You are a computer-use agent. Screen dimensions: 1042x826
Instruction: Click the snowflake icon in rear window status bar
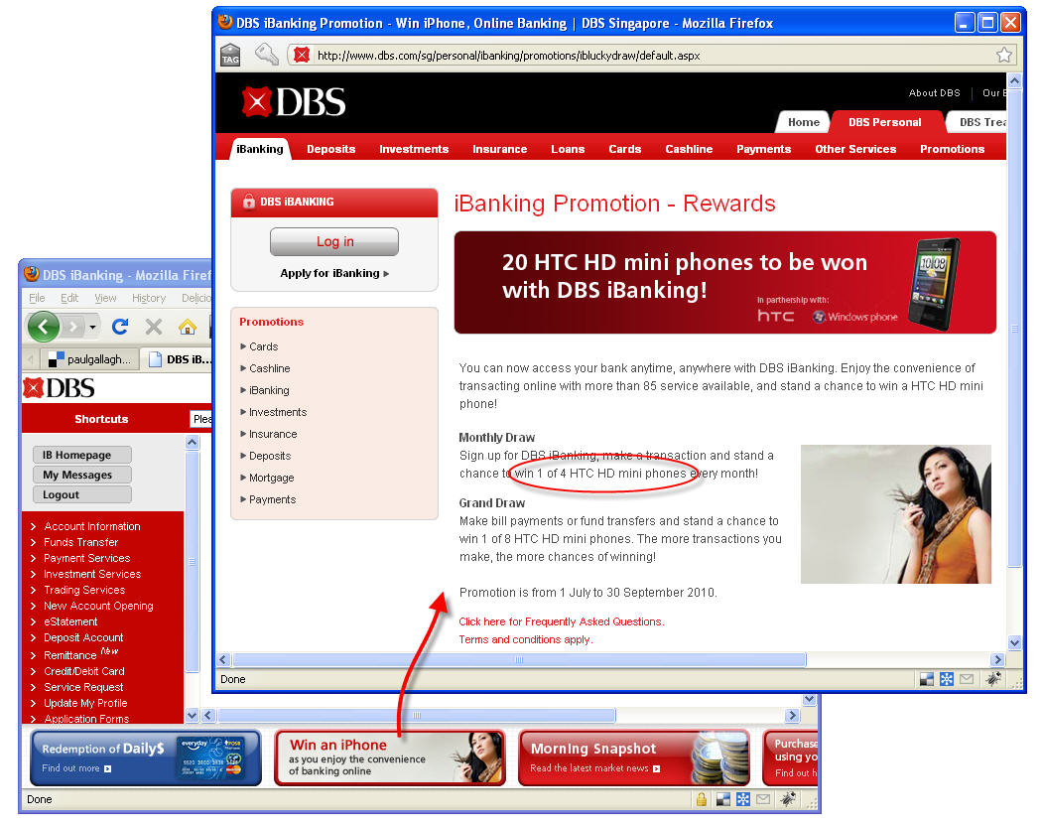(743, 799)
